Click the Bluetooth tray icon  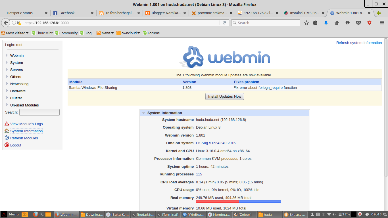(x=323, y=215)
